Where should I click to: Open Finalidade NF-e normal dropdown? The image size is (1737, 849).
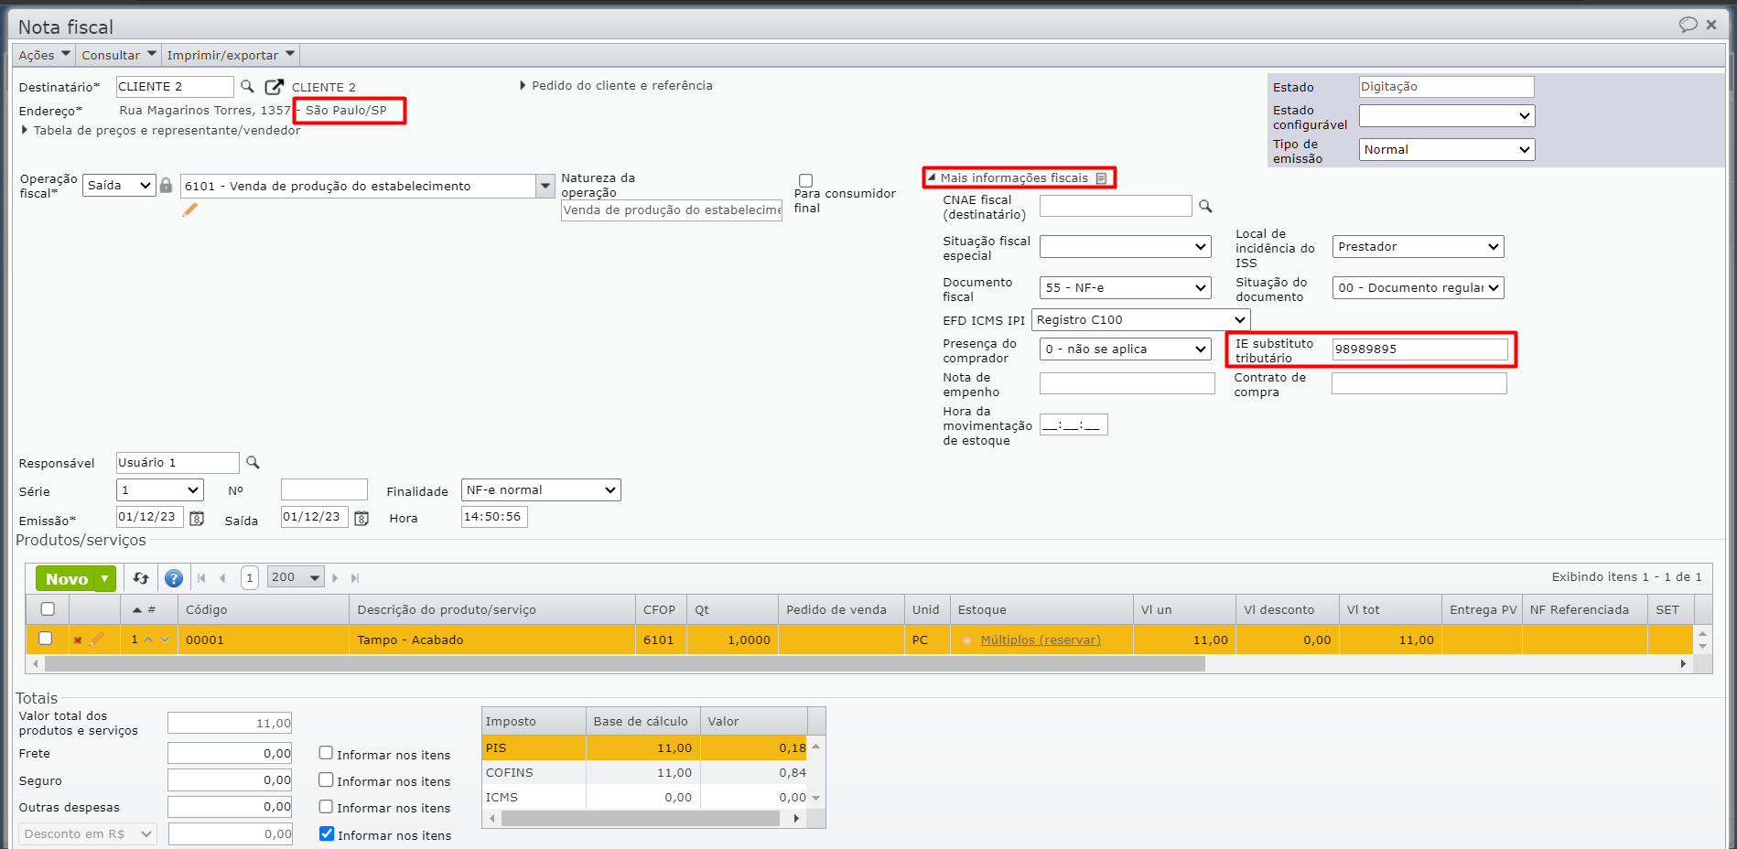click(541, 490)
